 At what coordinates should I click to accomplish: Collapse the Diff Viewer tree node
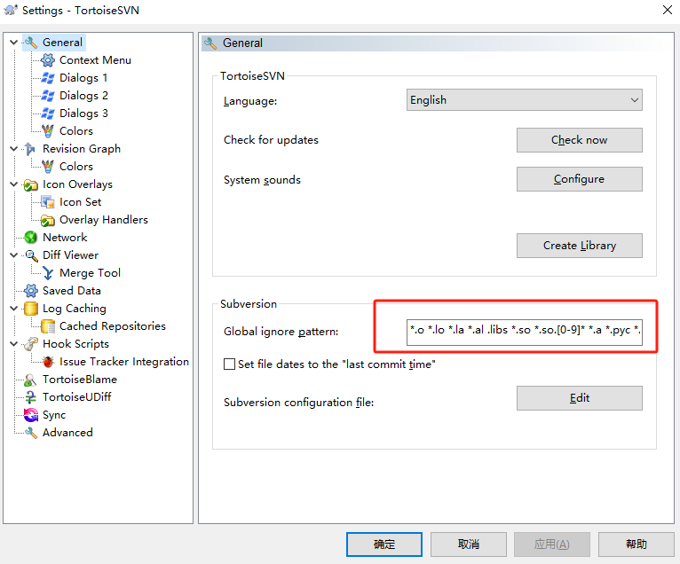pos(14,255)
